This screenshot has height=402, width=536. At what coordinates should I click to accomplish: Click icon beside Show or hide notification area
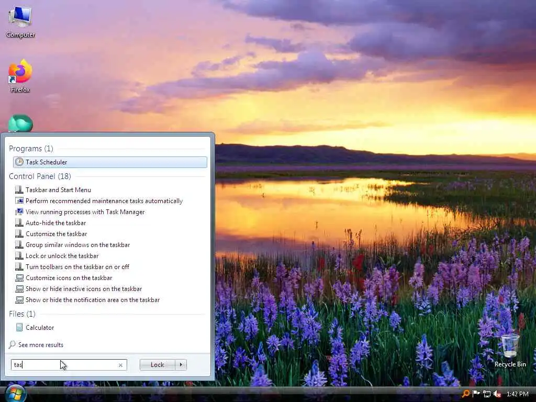[x=19, y=299]
